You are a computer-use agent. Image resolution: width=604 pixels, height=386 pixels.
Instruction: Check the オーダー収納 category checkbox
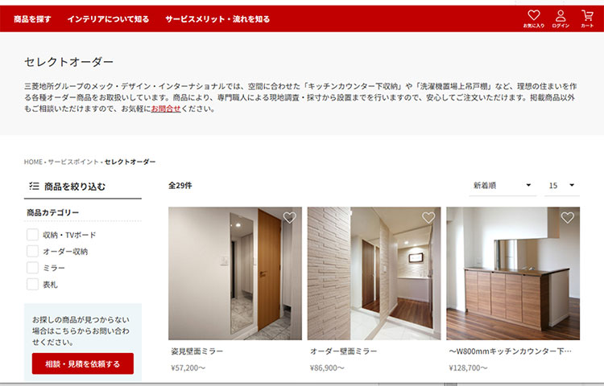[32, 251]
